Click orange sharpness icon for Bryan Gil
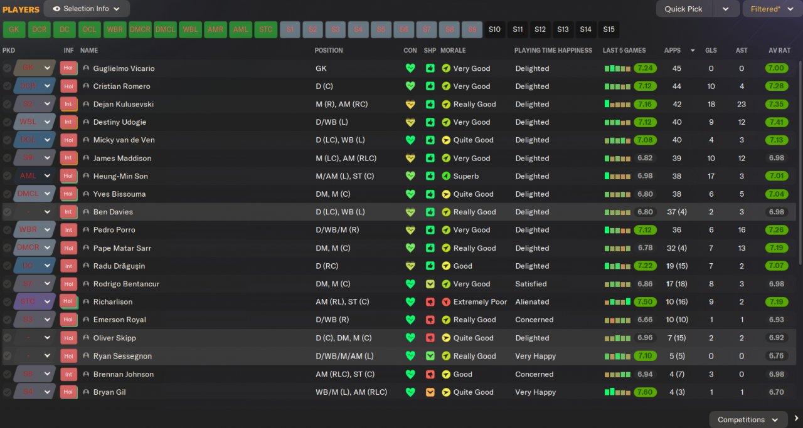 [430, 392]
